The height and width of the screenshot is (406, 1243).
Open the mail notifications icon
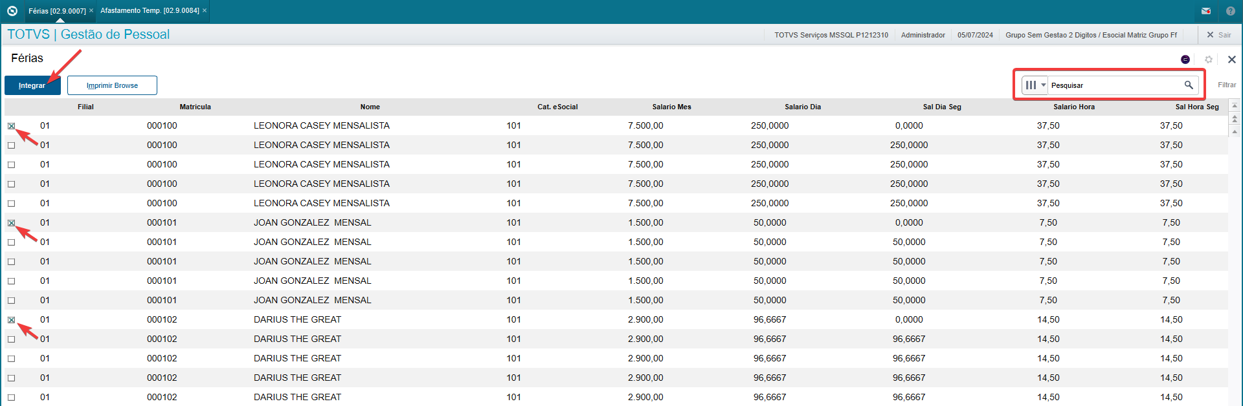tap(1206, 11)
